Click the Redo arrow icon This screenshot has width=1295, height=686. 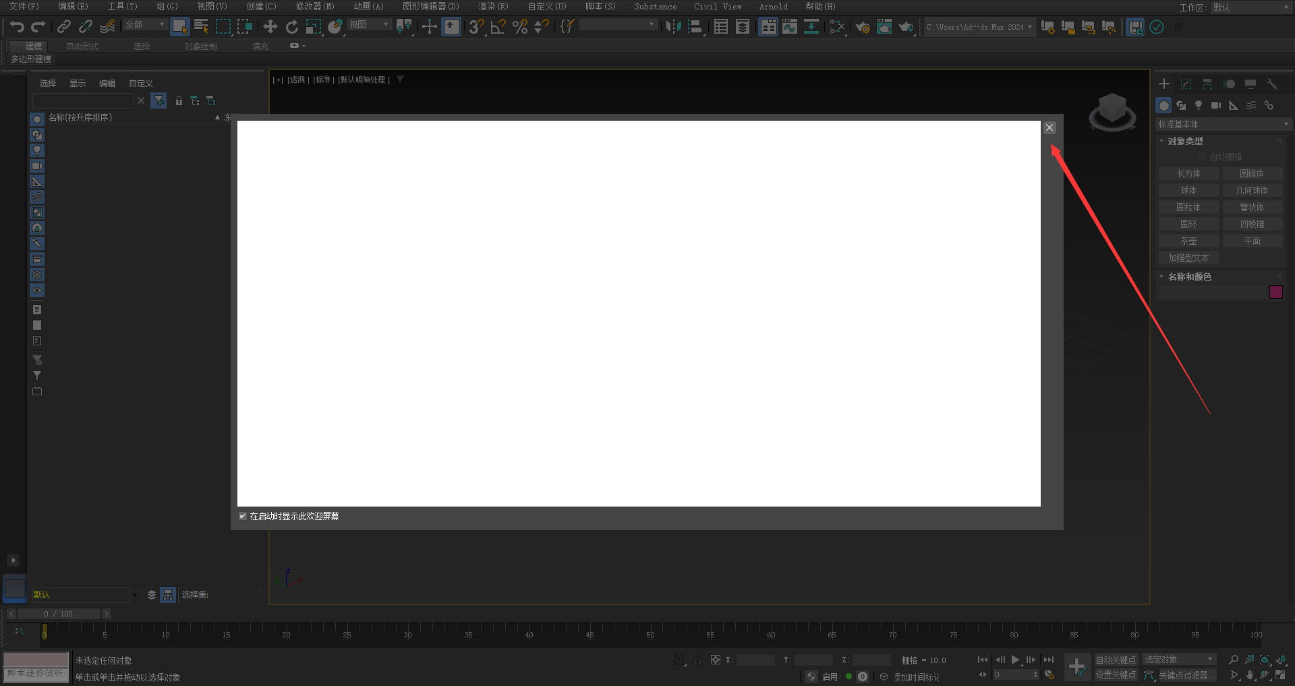coord(38,27)
